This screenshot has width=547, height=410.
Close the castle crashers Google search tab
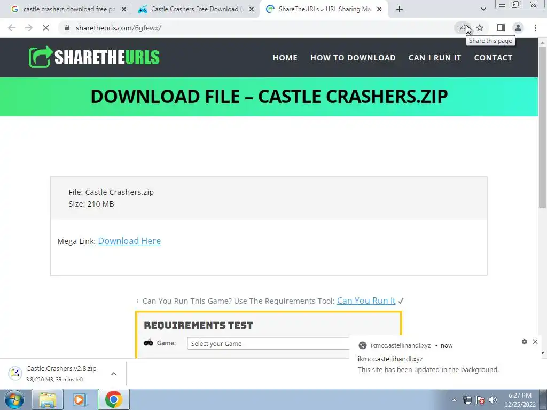[x=124, y=10]
